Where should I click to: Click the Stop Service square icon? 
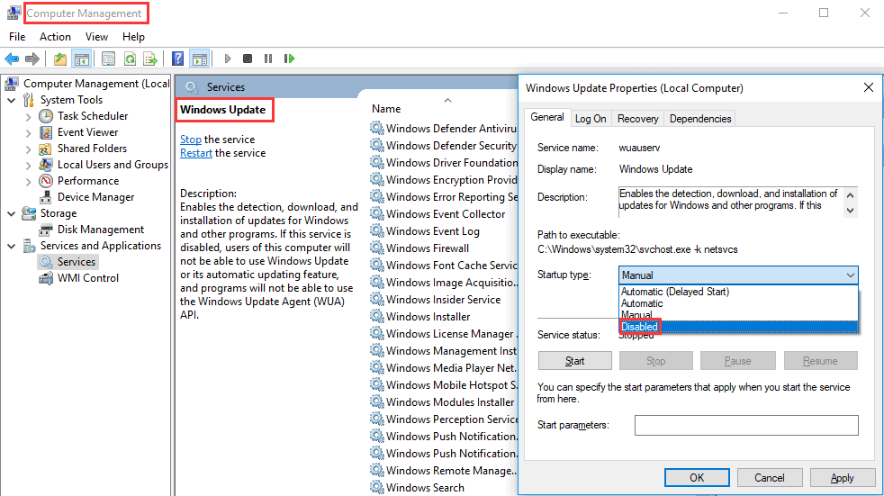[x=248, y=59]
